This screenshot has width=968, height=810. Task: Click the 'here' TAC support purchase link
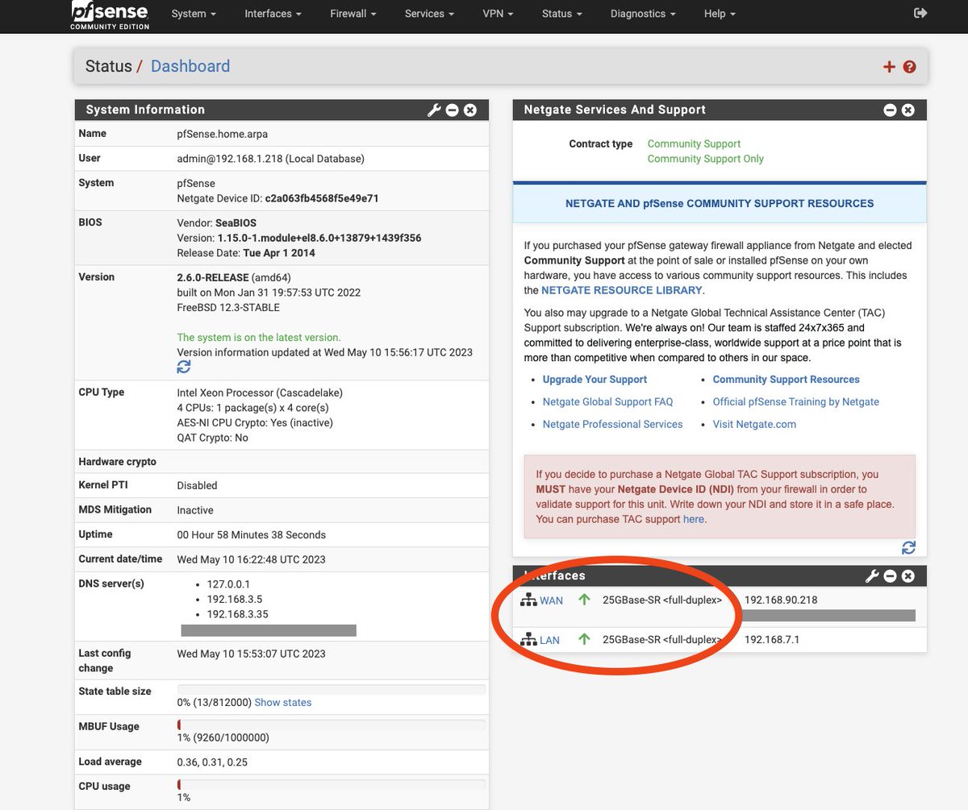click(694, 520)
